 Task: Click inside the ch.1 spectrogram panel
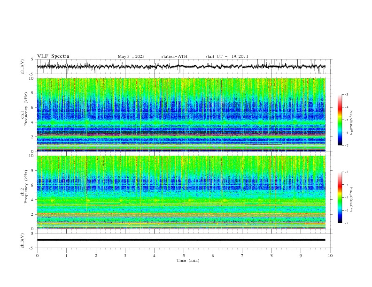181,114
